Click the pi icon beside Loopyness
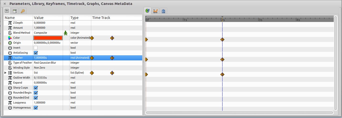The image size is (342, 118). [10, 103]
